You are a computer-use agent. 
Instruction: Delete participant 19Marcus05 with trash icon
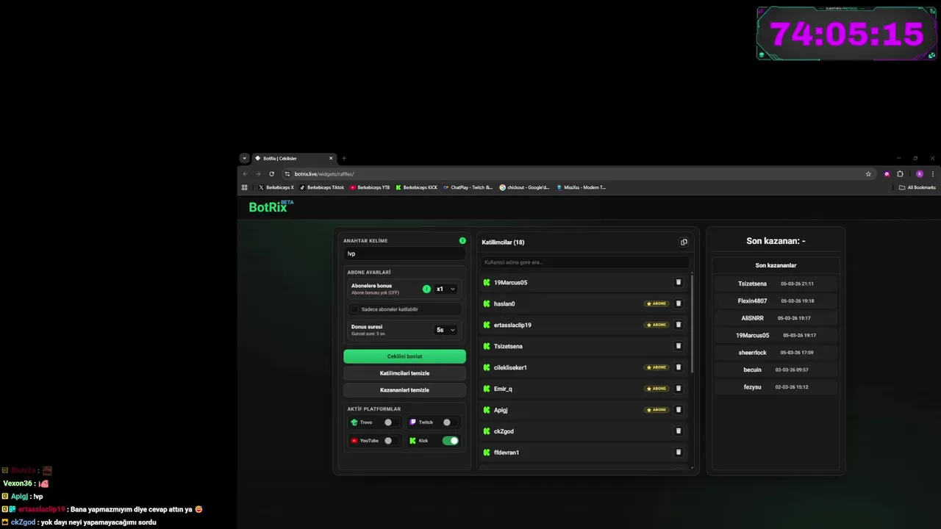[x=679, y=282]
